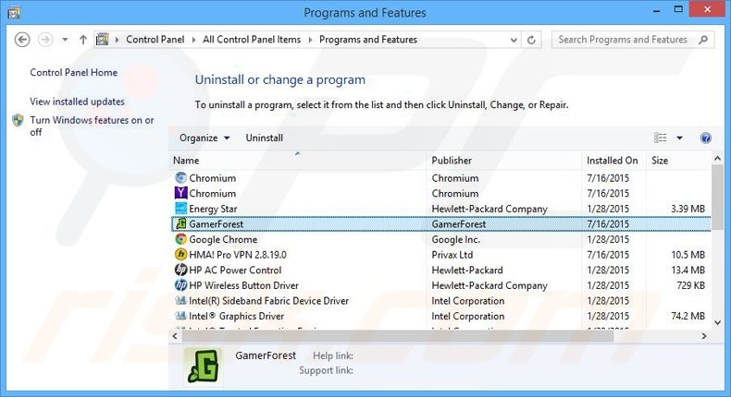
Task: Select the HP AC Power Control icon
Action: [x=180, y=270]
